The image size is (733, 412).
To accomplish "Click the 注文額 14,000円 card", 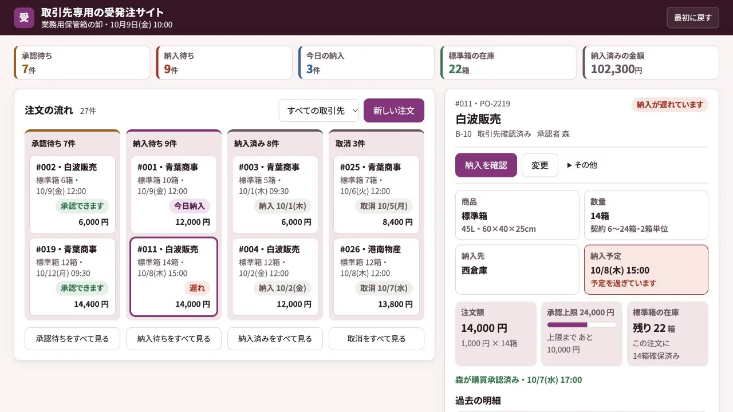I will pos(496,334).
